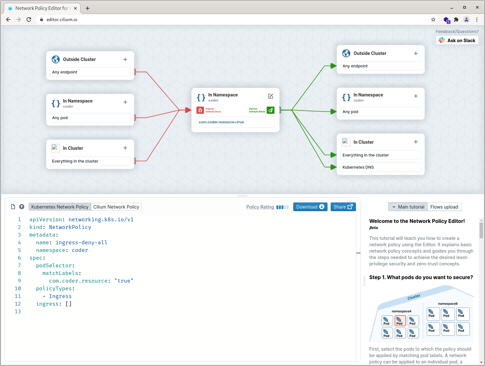Screen dimensions: 485x366
Task: Click the edit icon on center namespace card
Action: click(271, 96)
